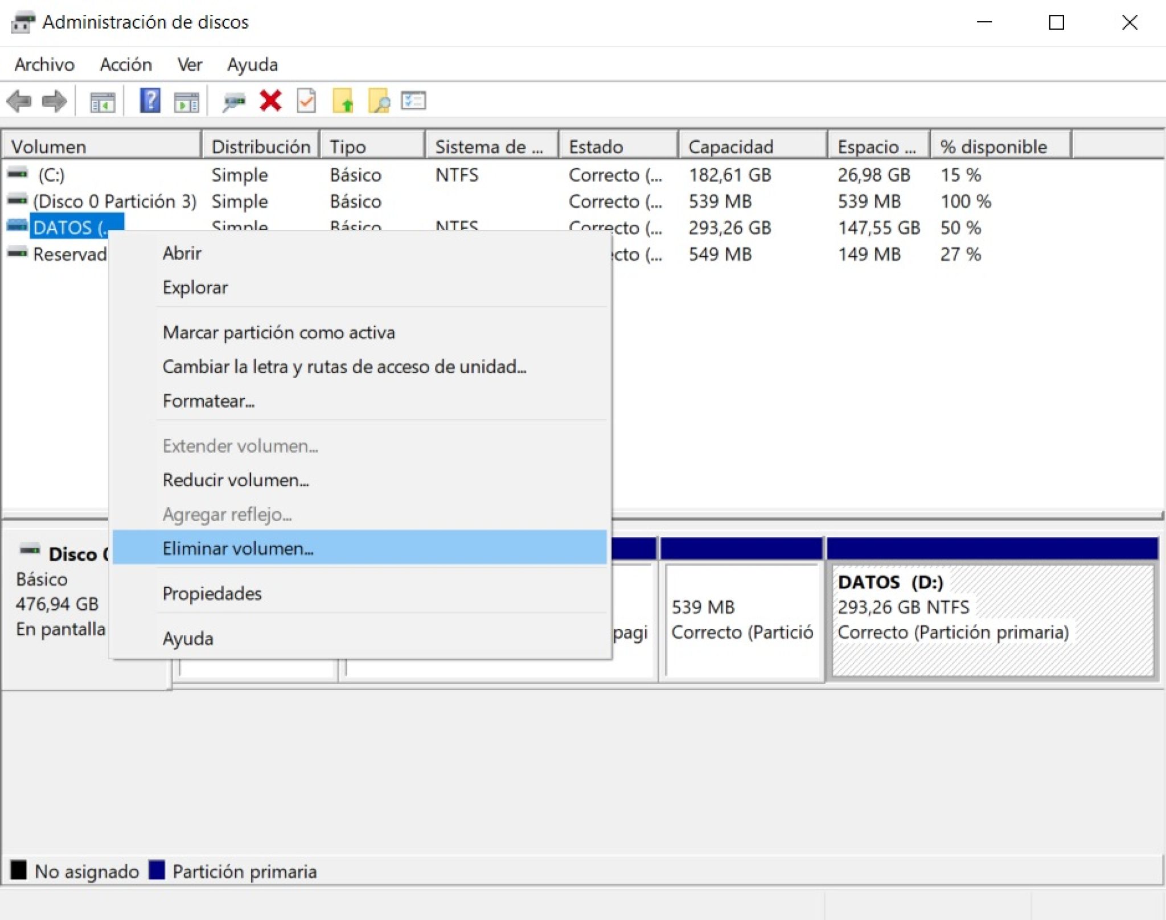Click the show/hide console tree icon
The width and height of the screenshot is (1166, 920).
tap(102, 102)
